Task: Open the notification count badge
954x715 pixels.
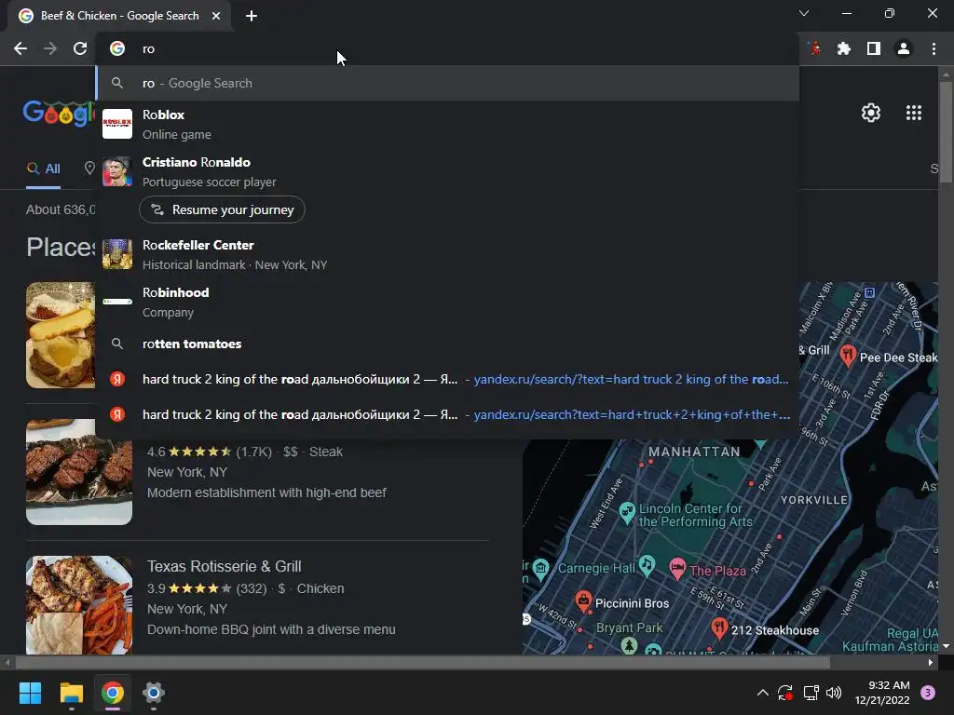Action: point(928,693)
